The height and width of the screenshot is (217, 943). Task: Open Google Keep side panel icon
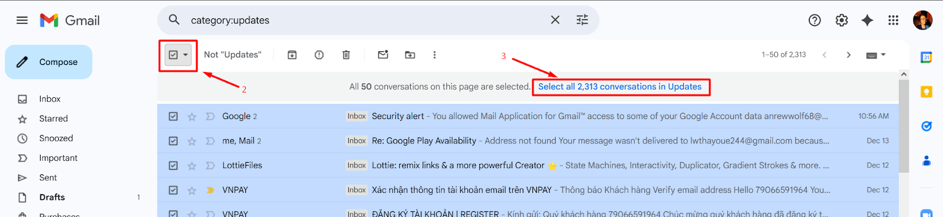pyautogui.click(x=926, y=92)
